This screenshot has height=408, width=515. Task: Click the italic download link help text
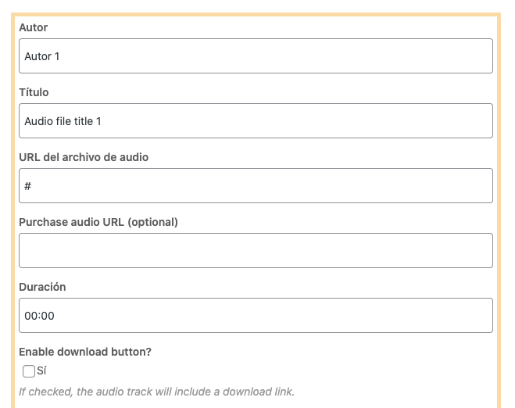(x=156, y=391)
